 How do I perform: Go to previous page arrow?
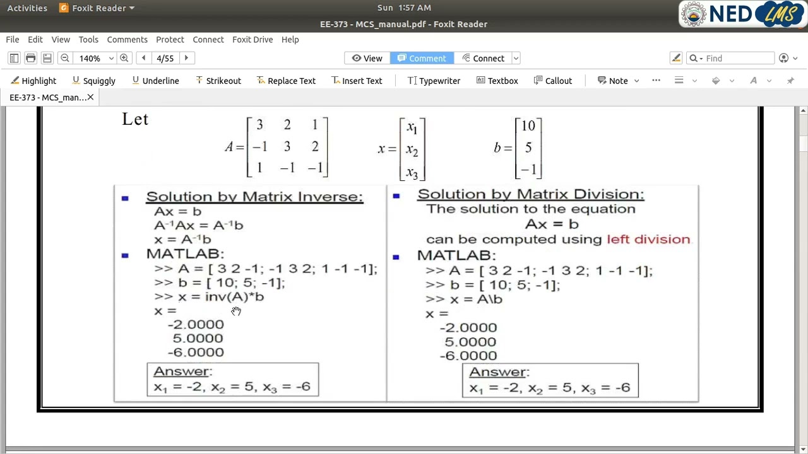click(x=143, y=58)
